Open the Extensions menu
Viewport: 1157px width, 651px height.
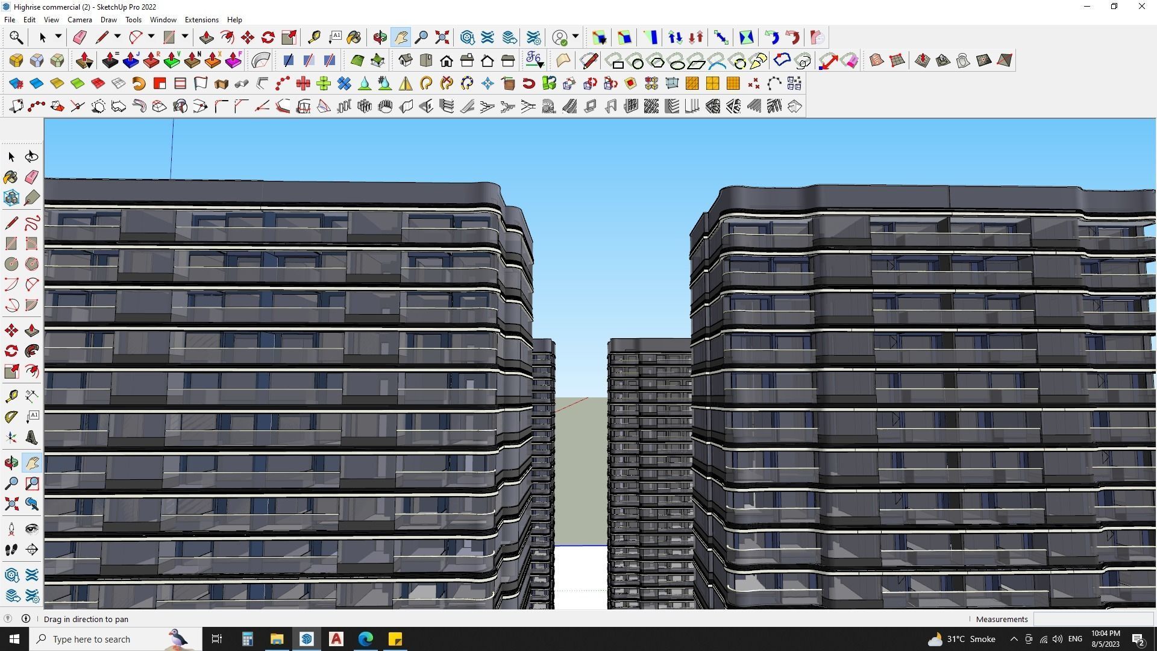201,19
